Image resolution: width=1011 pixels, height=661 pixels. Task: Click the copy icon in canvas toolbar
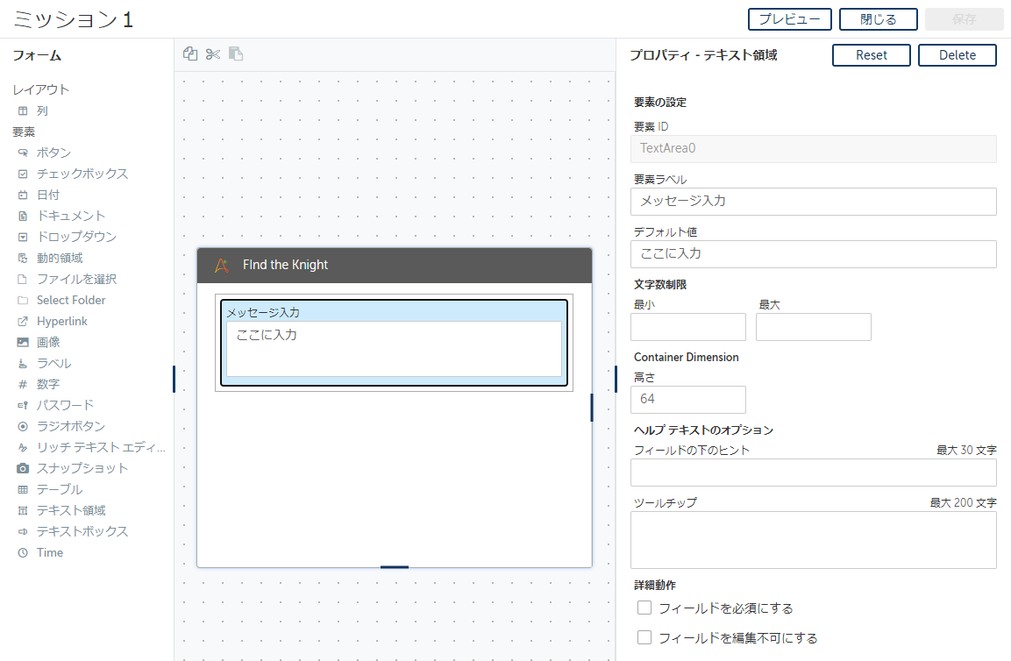click(190, 54)
